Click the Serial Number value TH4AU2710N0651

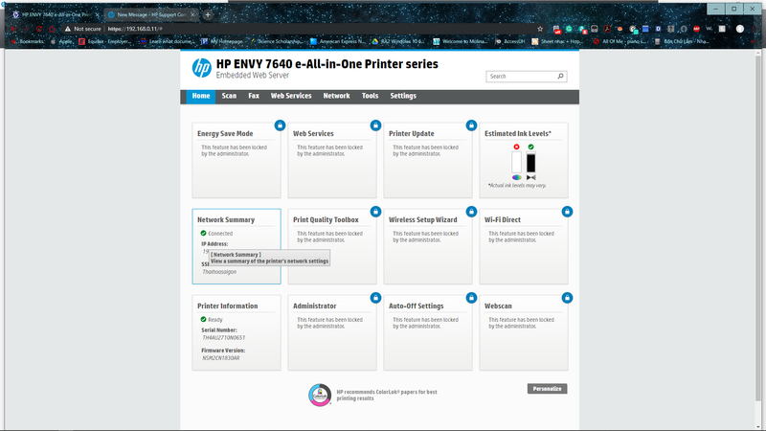click(x=224, y=337)
